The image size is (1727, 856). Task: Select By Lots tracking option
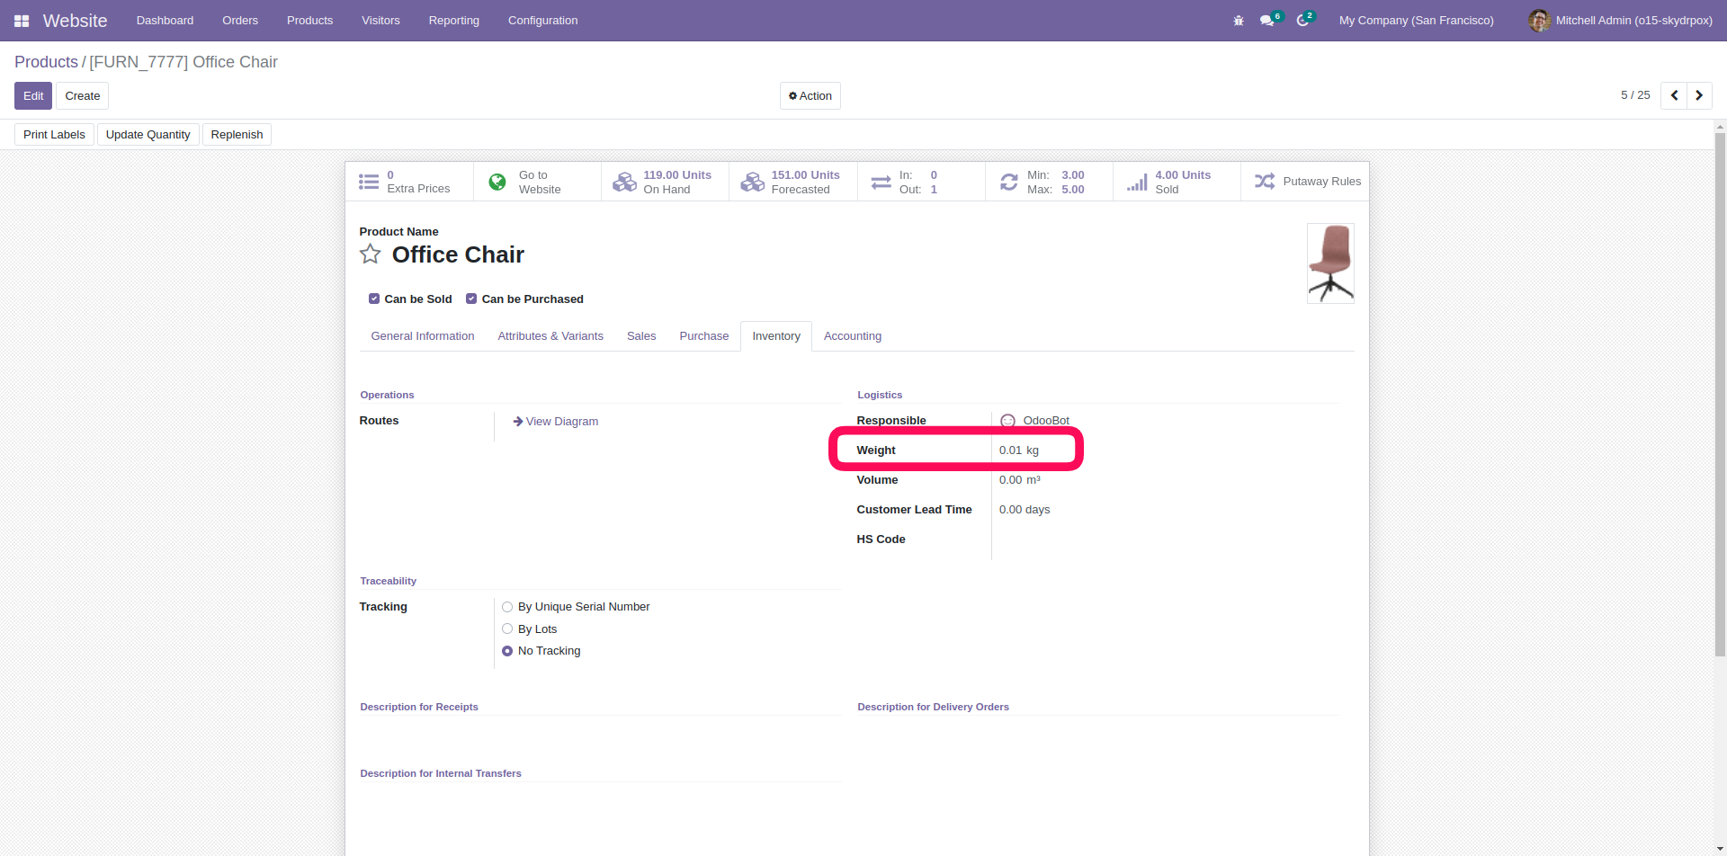pyautogui.click(x=507, y=629)
